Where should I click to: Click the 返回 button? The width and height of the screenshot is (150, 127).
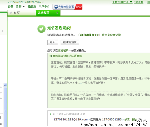click(53, 42)
